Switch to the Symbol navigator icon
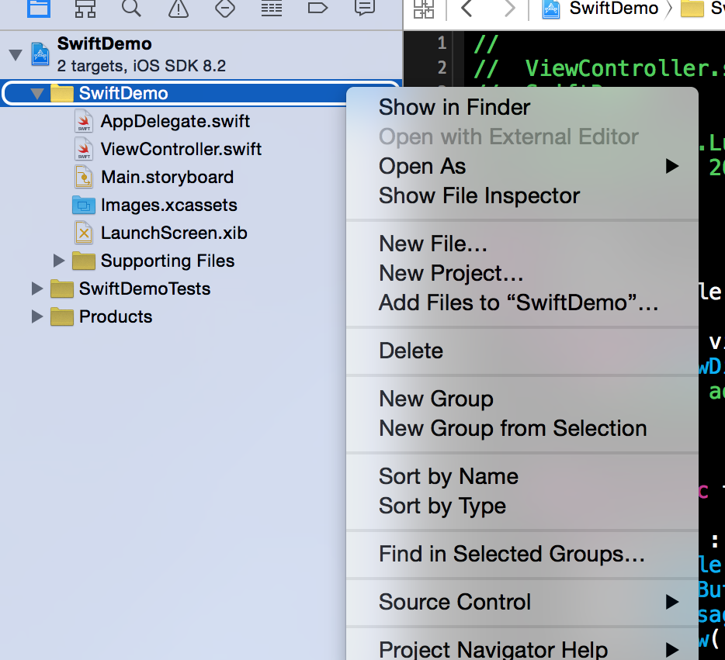 point(85,8)
